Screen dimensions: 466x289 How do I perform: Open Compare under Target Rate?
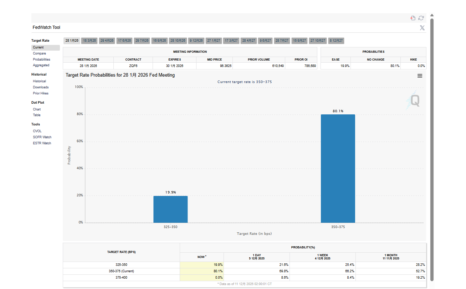pyautogui.click(x=39, y=53)
